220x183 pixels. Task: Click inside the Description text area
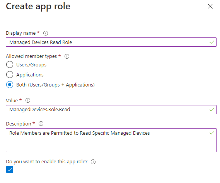point(111,140)
